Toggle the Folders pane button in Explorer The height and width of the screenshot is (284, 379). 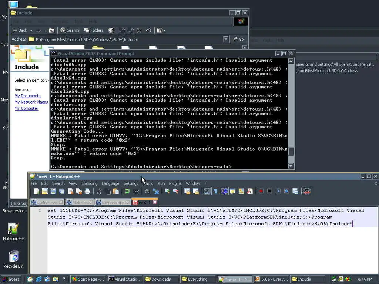(x=94, y=30)
